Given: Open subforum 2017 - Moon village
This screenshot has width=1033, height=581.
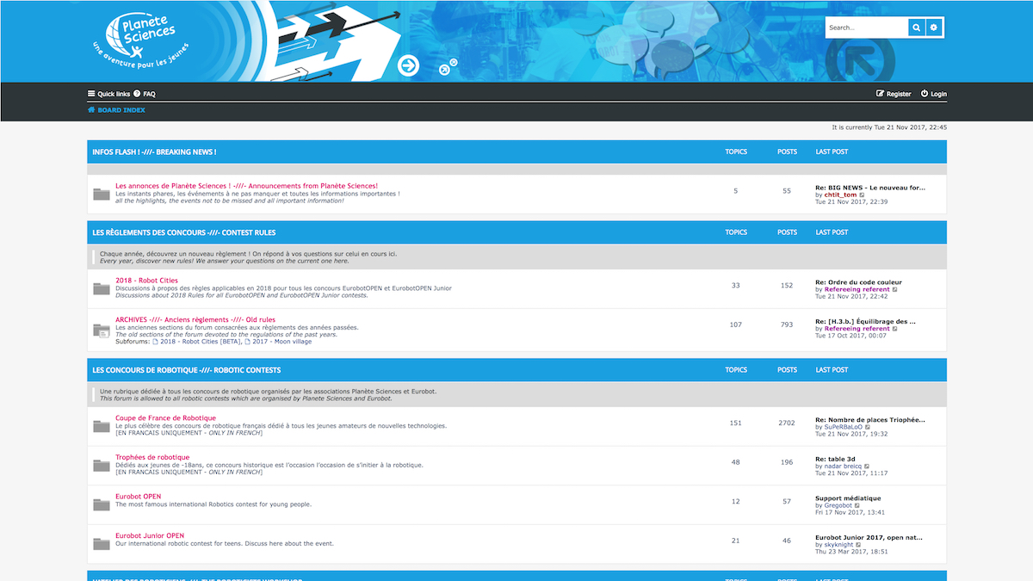Looking at the screenshot, I should [282, 342].
